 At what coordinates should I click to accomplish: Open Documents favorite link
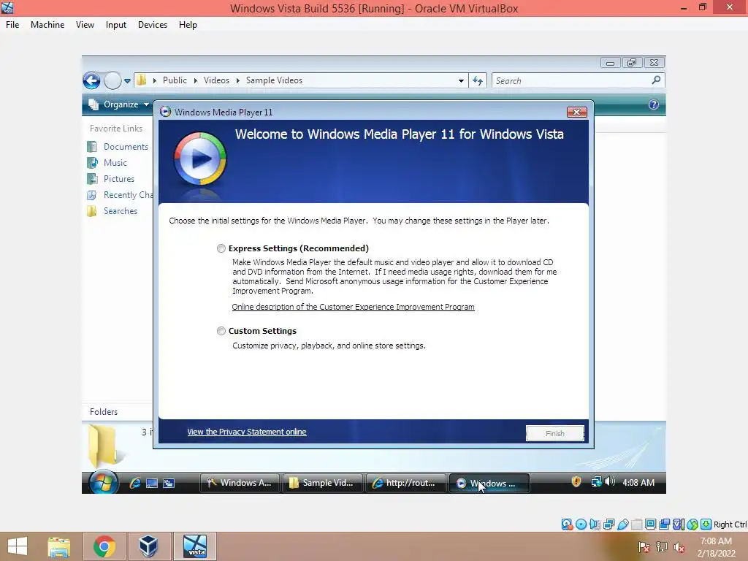pos(118,147)
